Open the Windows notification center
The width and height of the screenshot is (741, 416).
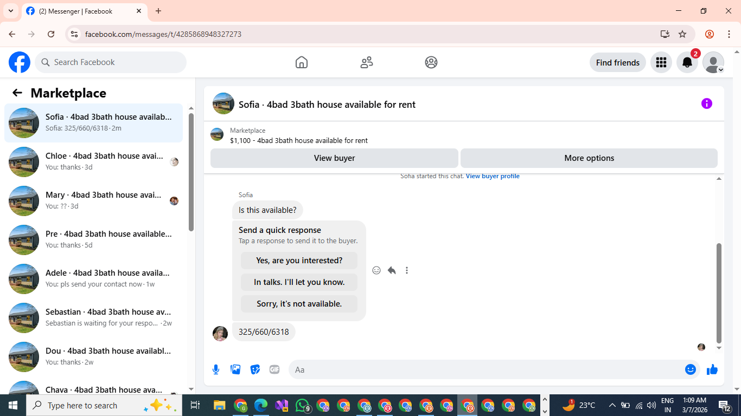click(725, 405)
